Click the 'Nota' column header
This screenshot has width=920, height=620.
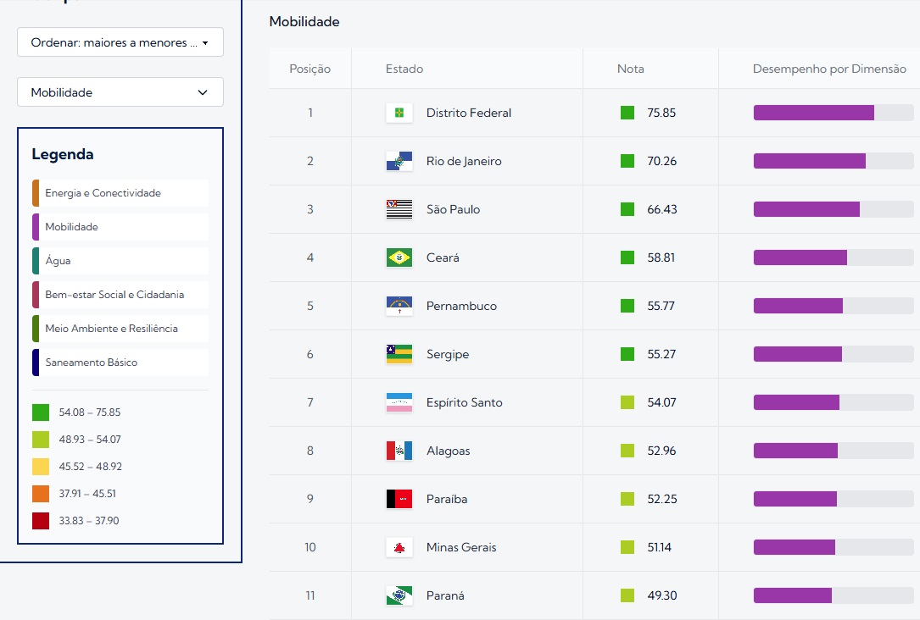tap(630, 69)
